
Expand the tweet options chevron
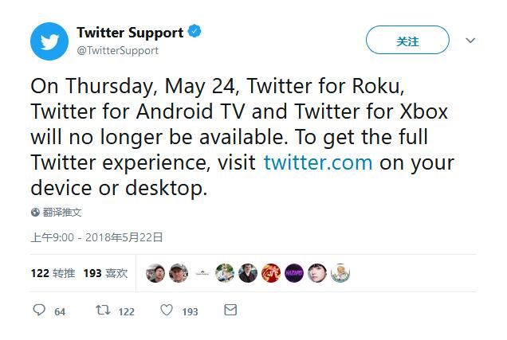470,41
